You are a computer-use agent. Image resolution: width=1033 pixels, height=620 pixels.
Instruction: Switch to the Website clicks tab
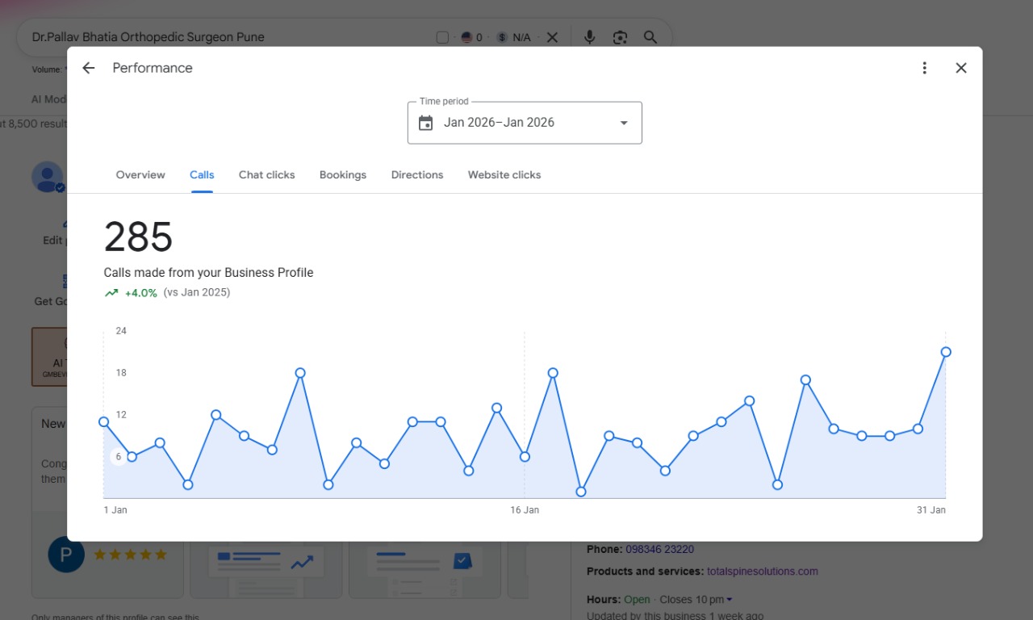pyautogui.click(x=504, y=174)
